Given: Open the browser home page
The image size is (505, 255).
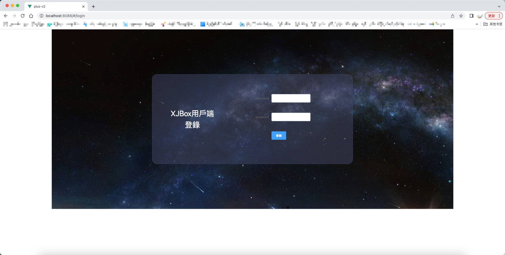Looking at the screenshot, I should tap(31, 16).
